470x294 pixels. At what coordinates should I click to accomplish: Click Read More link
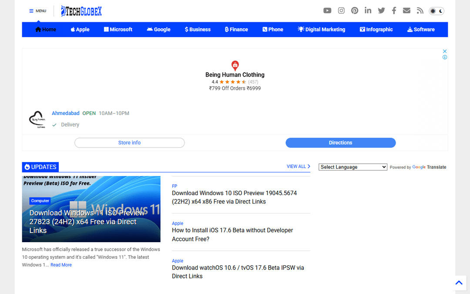point(61,265)
